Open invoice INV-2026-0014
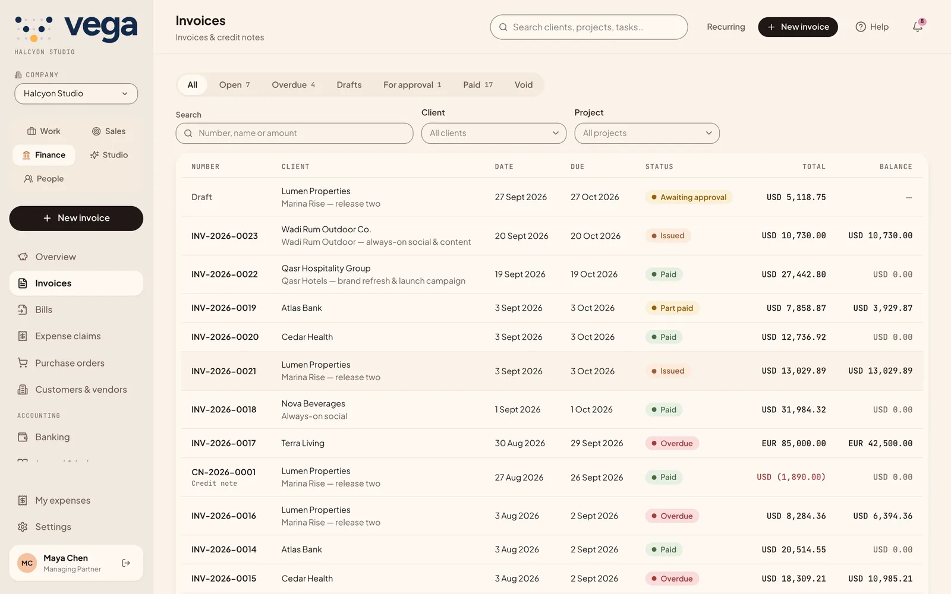 tap(552, 549)
